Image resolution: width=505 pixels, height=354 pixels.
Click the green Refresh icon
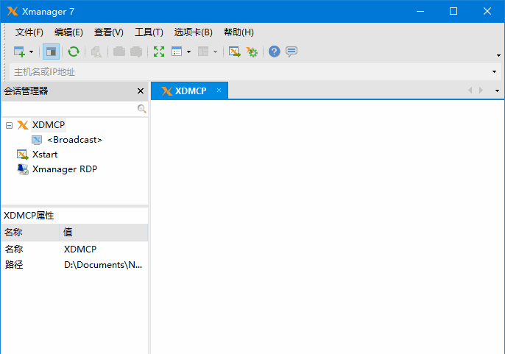point(74,52)
